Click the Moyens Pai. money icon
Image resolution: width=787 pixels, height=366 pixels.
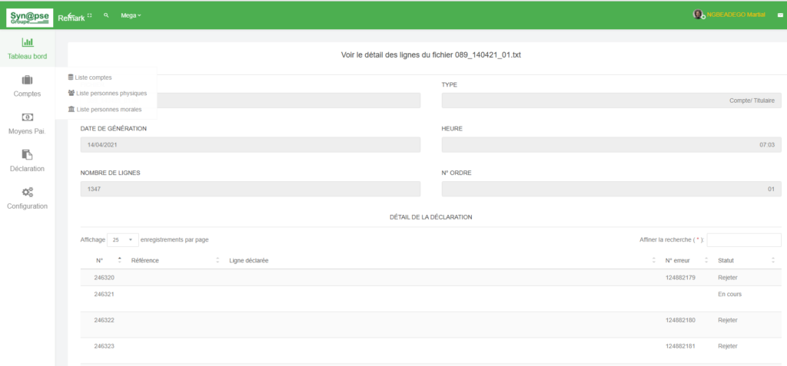tap(27, 117)
